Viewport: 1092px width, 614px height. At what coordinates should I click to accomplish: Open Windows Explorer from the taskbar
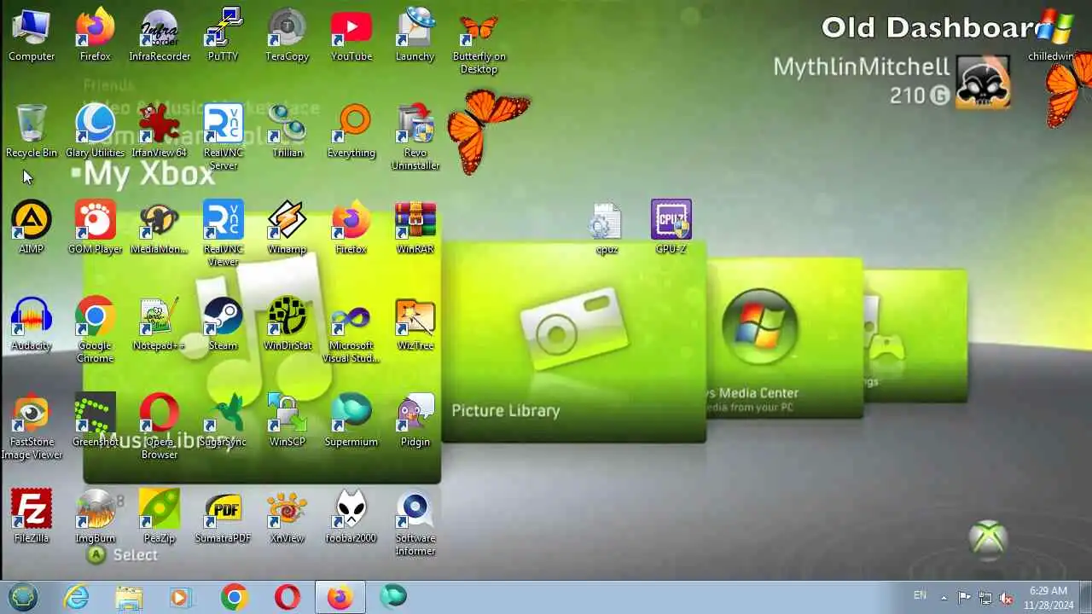[129, 597]
